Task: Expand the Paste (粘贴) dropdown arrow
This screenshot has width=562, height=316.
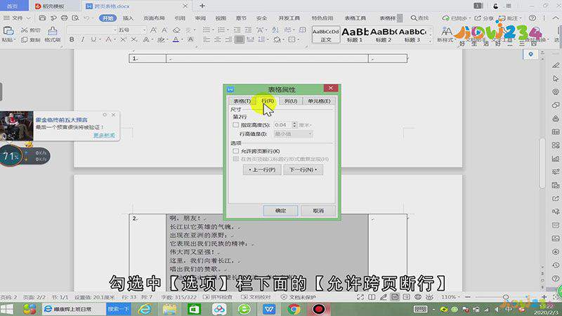Action: click(x=13, y=40)
